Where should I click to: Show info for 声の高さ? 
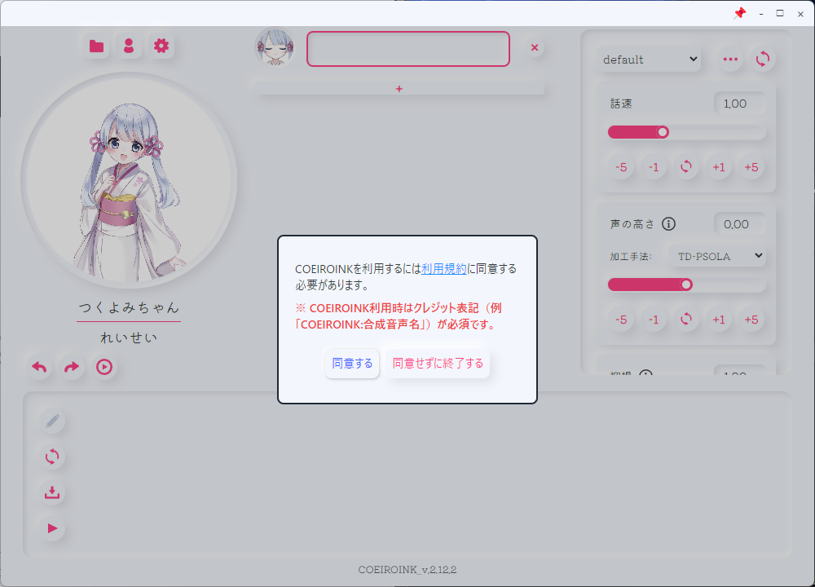click(x=668, y=224)
